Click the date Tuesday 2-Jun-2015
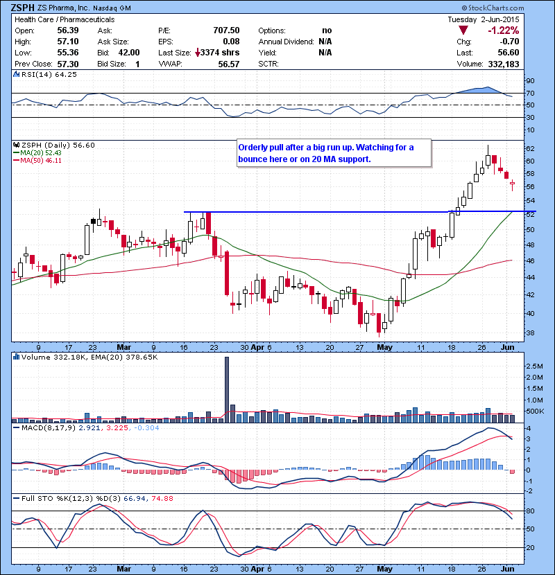This screenshot has width=555, height=575. [484, 19]
